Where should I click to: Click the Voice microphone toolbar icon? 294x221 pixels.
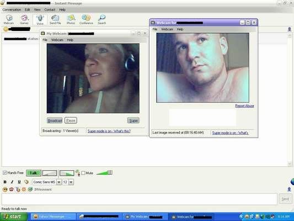(x=40, y=20)
